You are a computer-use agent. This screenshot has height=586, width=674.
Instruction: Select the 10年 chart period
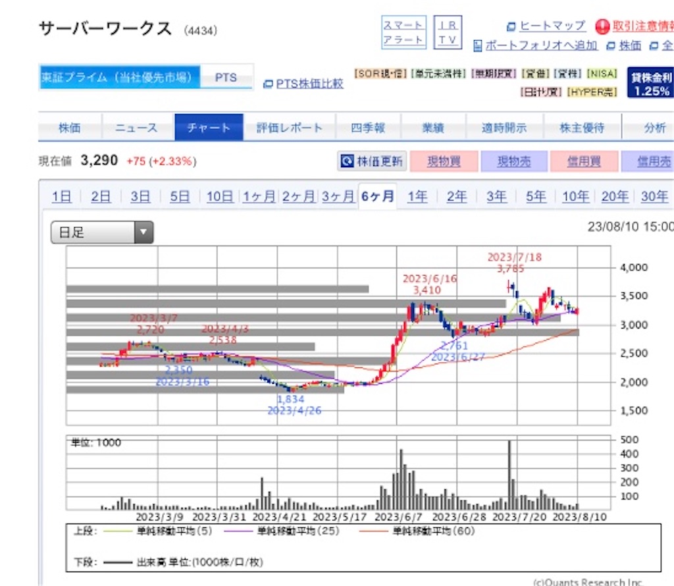pyautogui.click(x=575, y=196)
